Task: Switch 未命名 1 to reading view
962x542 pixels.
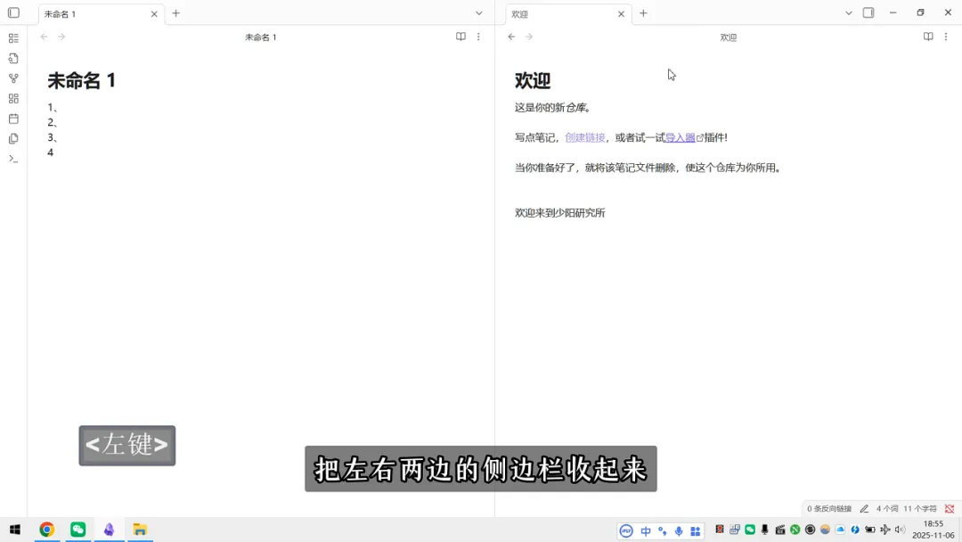Action: point(461,37)
